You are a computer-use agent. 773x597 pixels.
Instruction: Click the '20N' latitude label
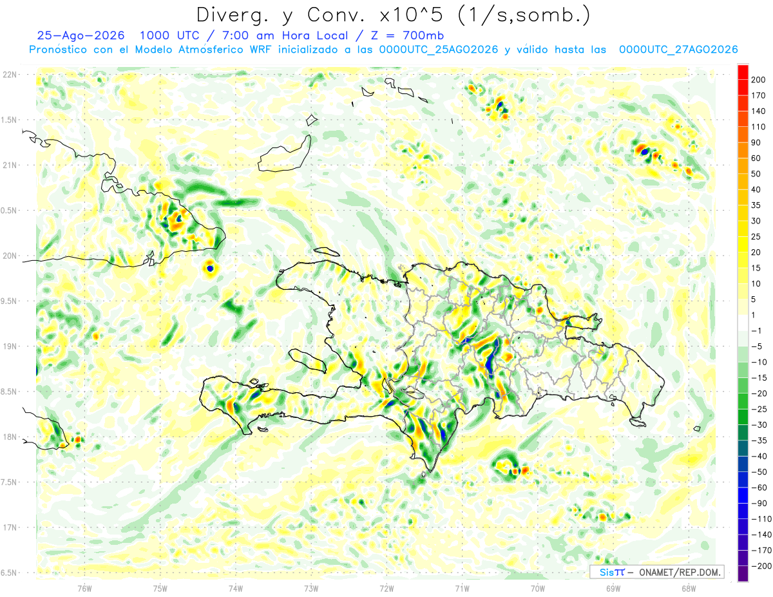point(10,256)
